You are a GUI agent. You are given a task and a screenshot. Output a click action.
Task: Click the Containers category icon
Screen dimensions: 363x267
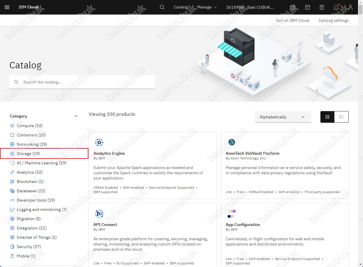point(12,135)
